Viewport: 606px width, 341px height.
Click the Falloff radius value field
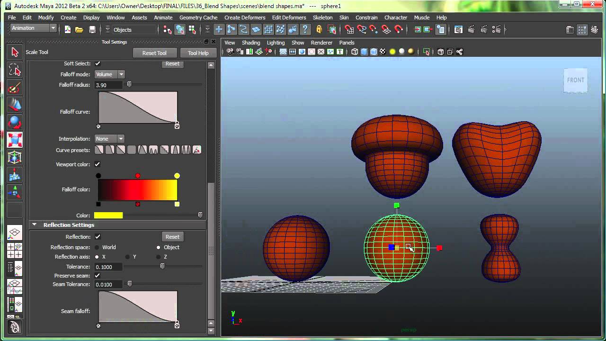(x=108, y=85)
